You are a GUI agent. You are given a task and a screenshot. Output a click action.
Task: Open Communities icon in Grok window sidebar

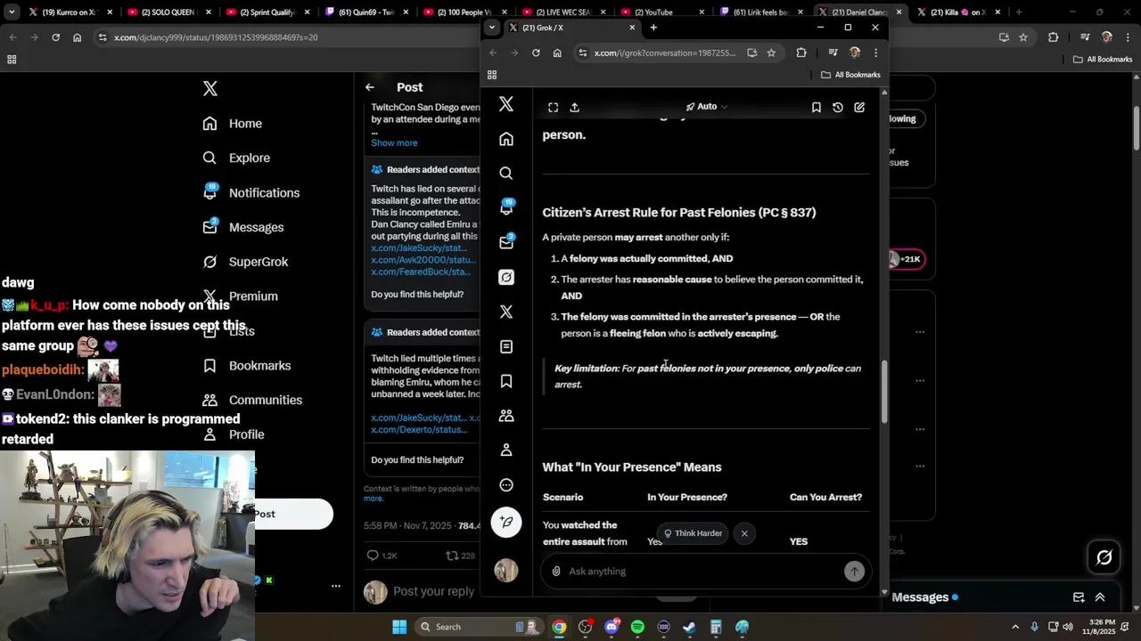click(x=506, y=416)
